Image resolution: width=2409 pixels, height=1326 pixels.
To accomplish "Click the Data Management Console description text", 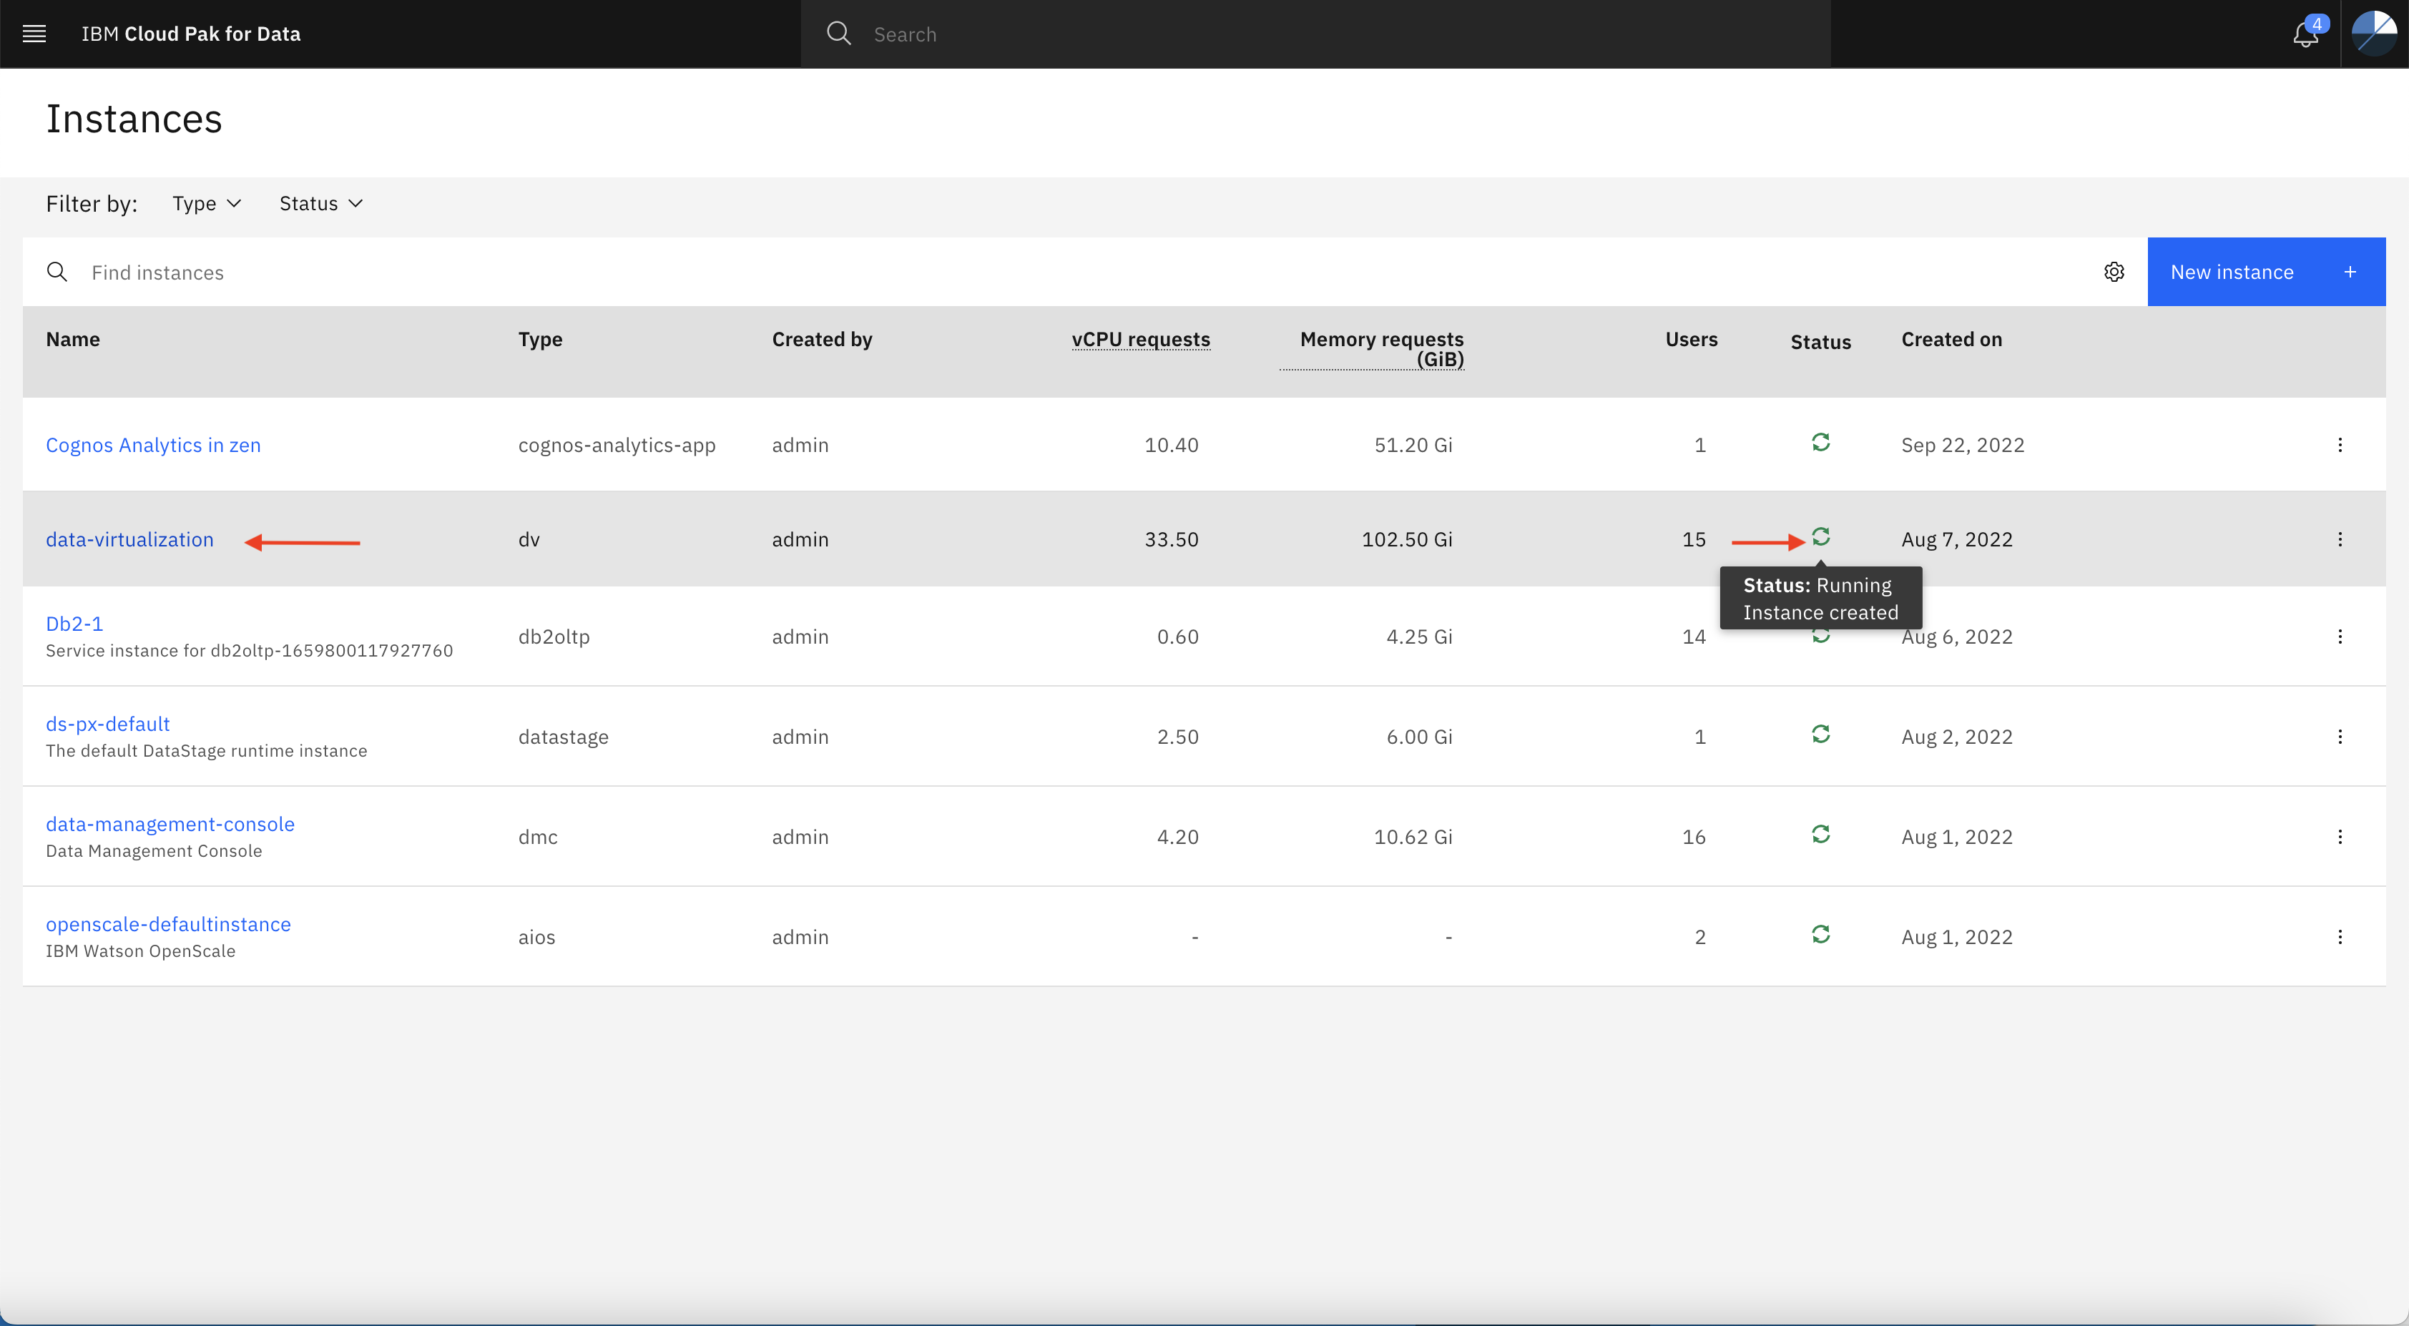I will 154,851.
